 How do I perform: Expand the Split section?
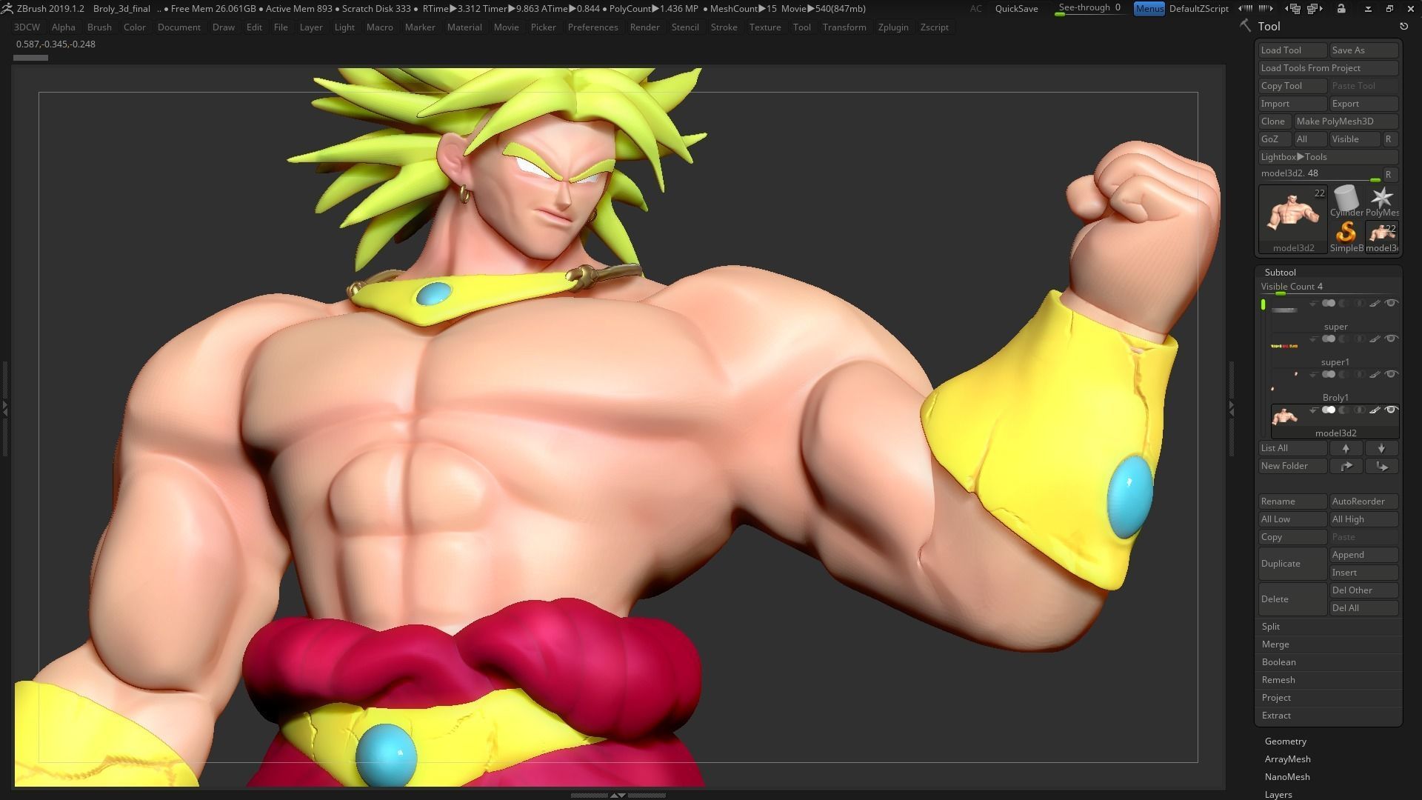coord(1270,627)
